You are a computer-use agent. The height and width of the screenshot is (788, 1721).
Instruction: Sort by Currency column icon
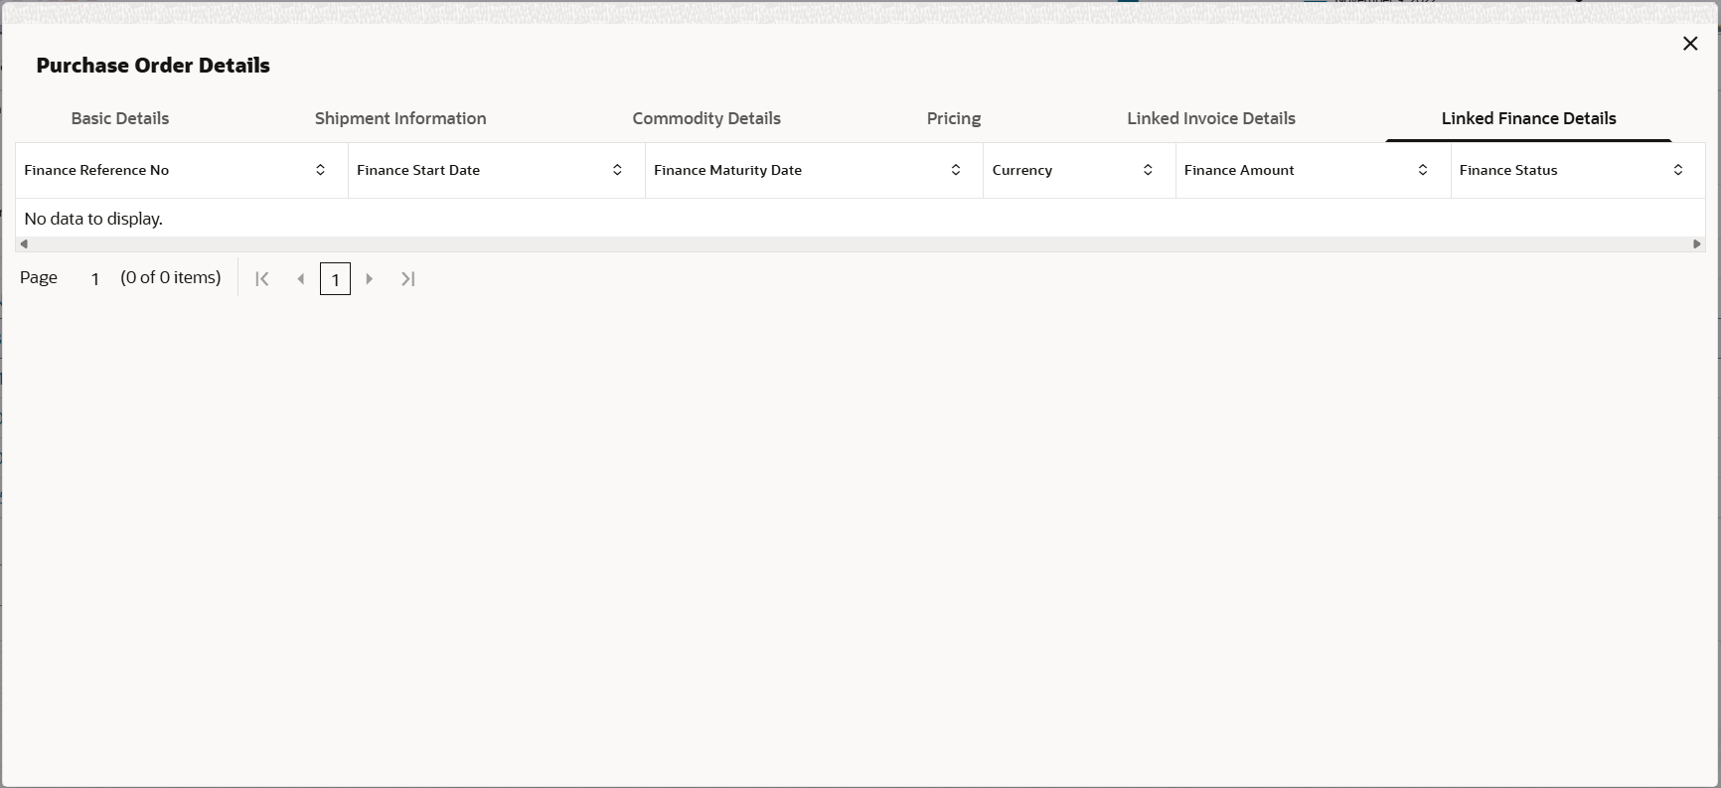click(x=1148, y=170)
